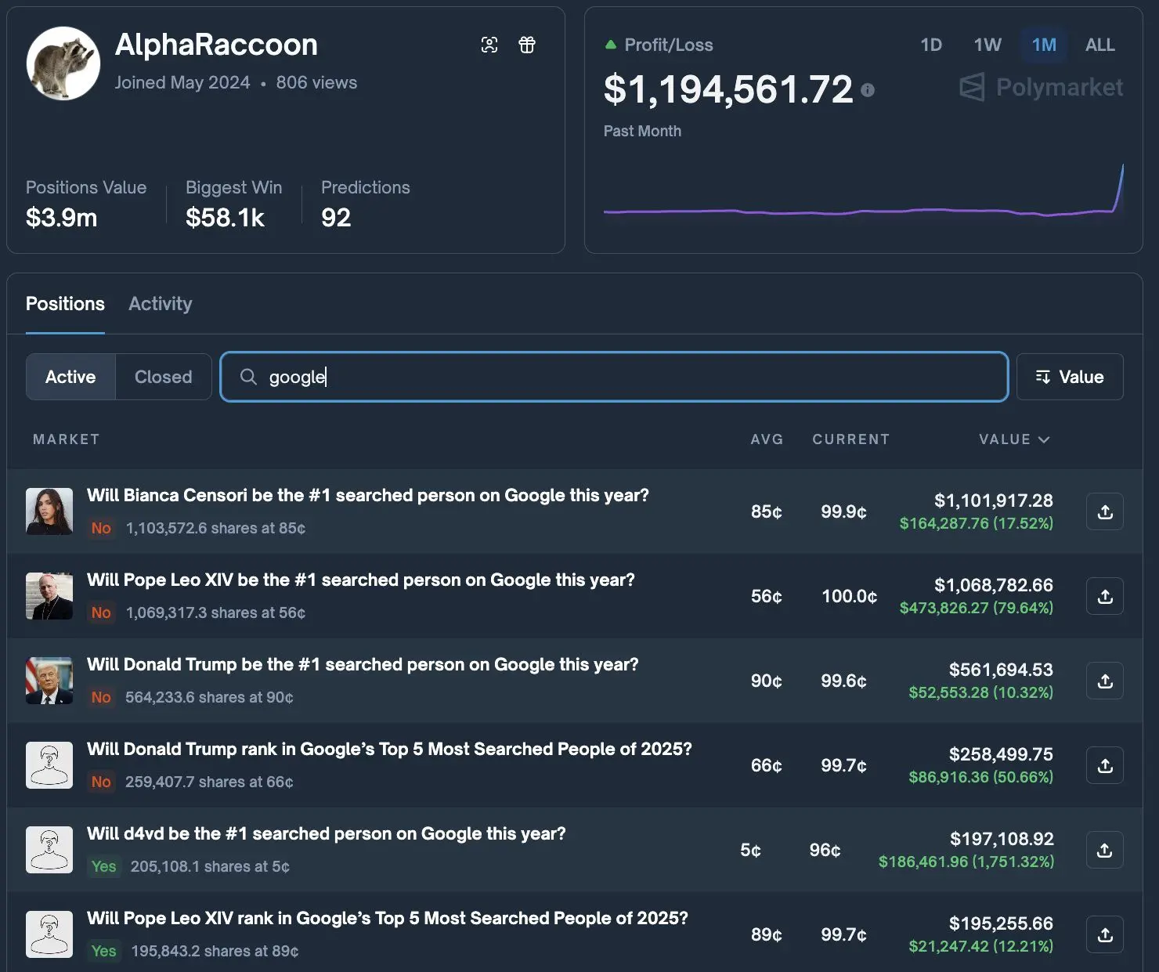
Task: Click the 100.0¢ current price
Action: [849, 596]
